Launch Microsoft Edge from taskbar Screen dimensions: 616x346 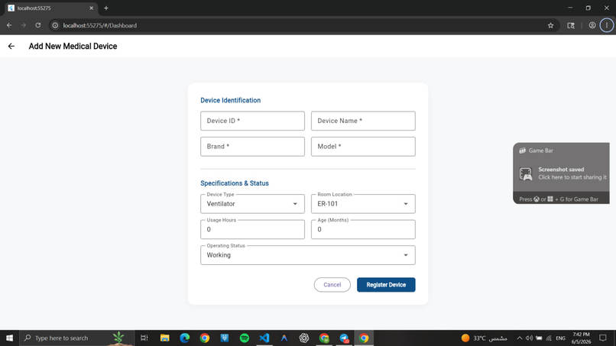click(185, 338)
